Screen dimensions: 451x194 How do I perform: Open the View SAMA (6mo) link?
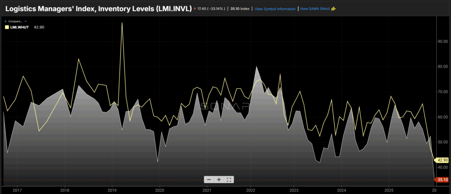(x=314, y=9)
